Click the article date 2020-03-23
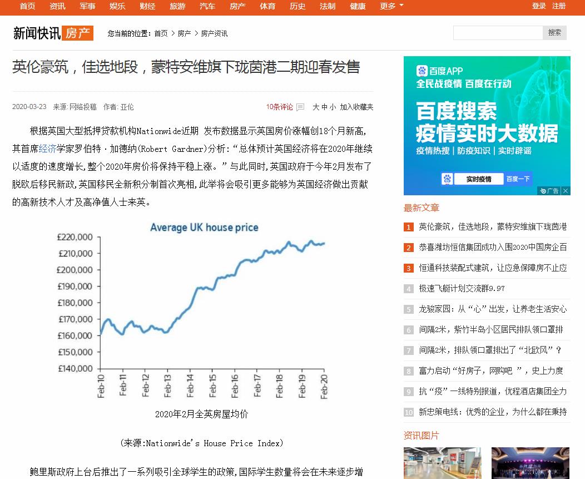Image resolution: width=585 pixels, height=479 pixels. [x=29, y=107]
